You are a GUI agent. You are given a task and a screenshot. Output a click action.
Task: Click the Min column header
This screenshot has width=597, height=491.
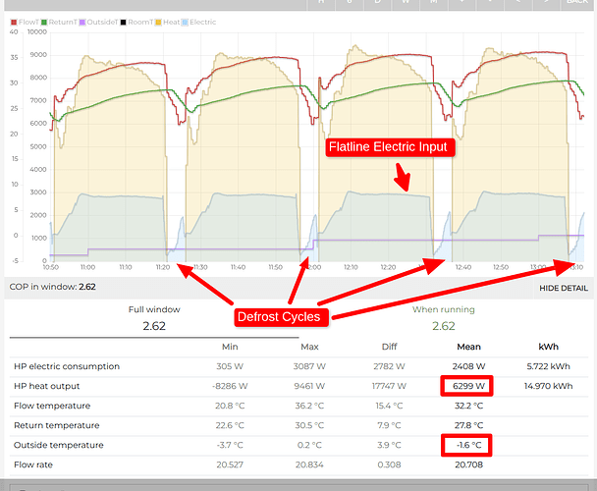[230, 347]
